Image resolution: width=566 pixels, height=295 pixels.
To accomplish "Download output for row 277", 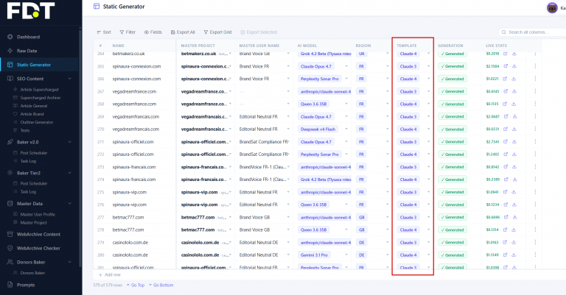I will [x=514, y=217].
